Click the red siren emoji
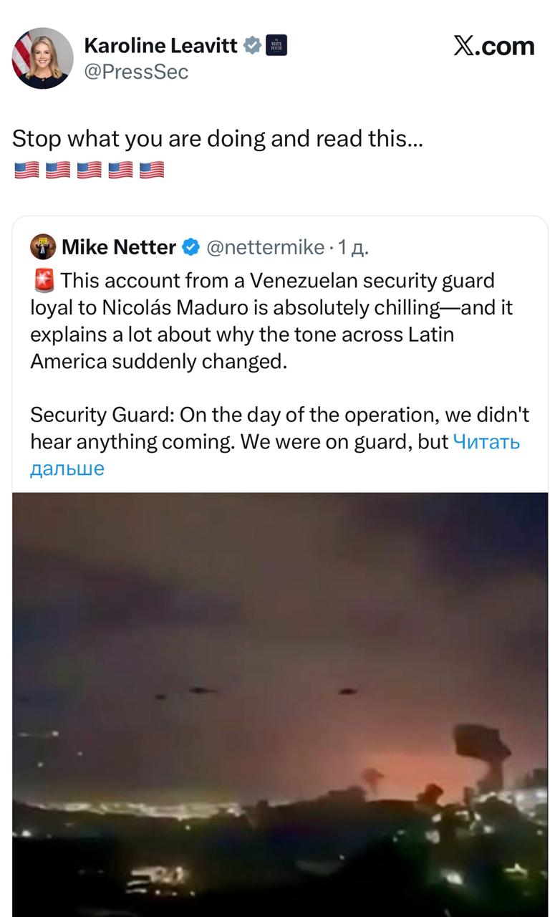 point(44,281)
